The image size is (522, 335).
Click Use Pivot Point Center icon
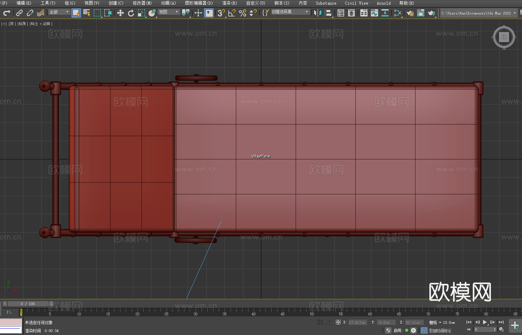(186, 13)
